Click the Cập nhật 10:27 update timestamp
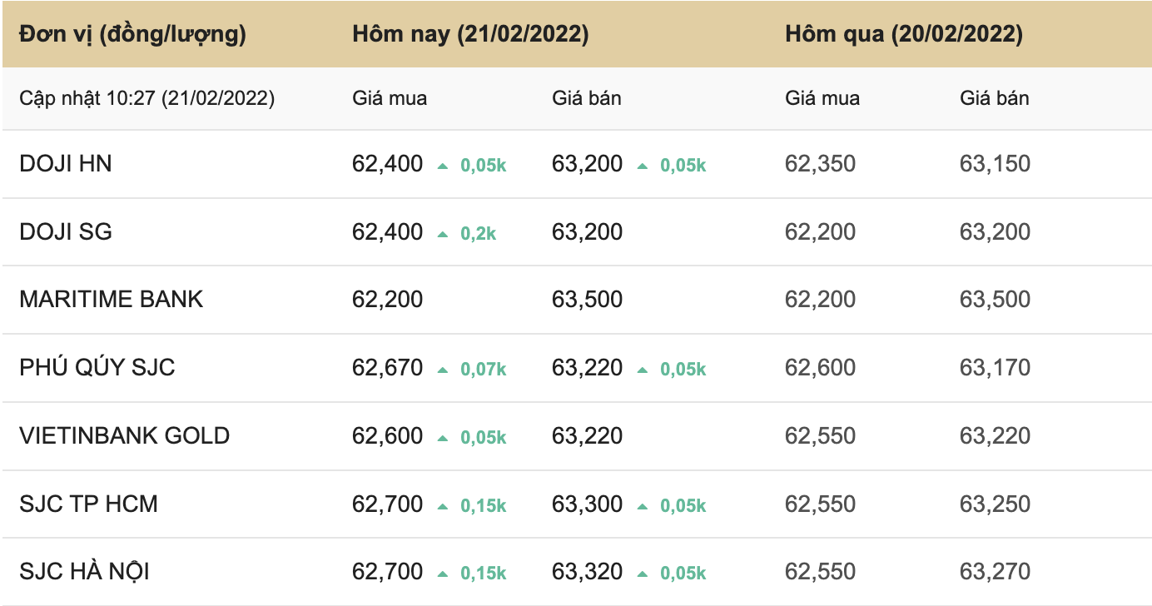 click(x=147, y=98)
